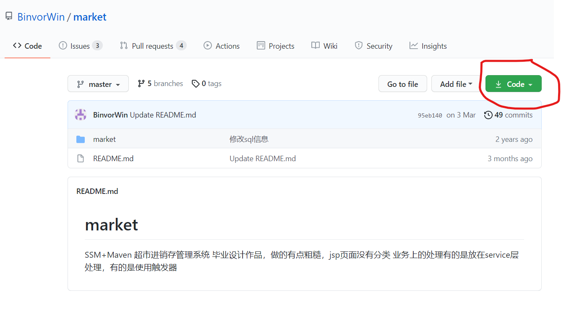Open the Issues tab

pos(81,46)
